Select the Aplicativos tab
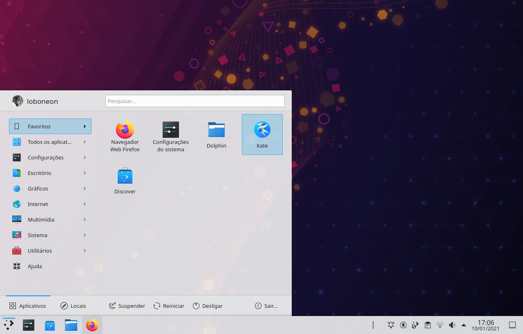The height and width of the screenshot is (334, 523). (28, 305)
